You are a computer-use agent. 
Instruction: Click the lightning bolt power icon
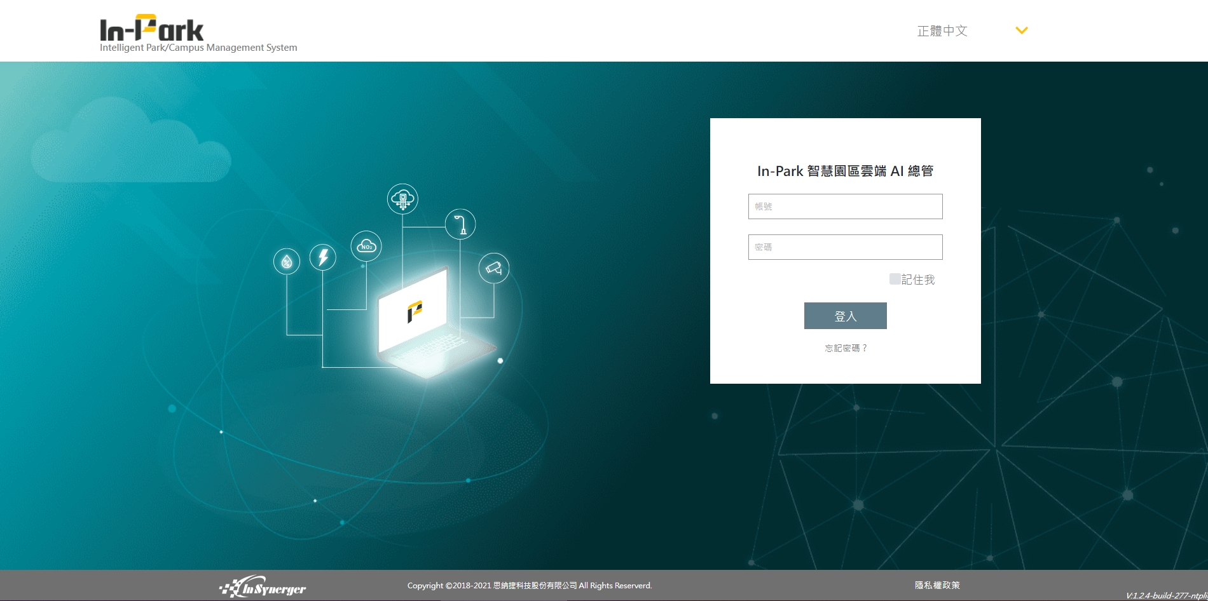pyautogui.click(x=323, y=257)
